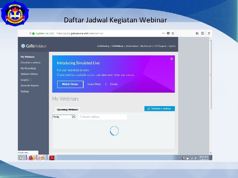Click the network signal tray icon
The width and height of the screenshot is (238, 178).
pyautogui.click(x=191, y=158)
